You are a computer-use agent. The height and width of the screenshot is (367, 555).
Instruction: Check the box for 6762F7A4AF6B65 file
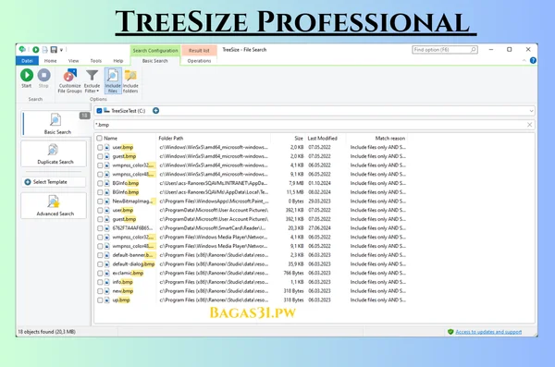(x=100, y=228)
